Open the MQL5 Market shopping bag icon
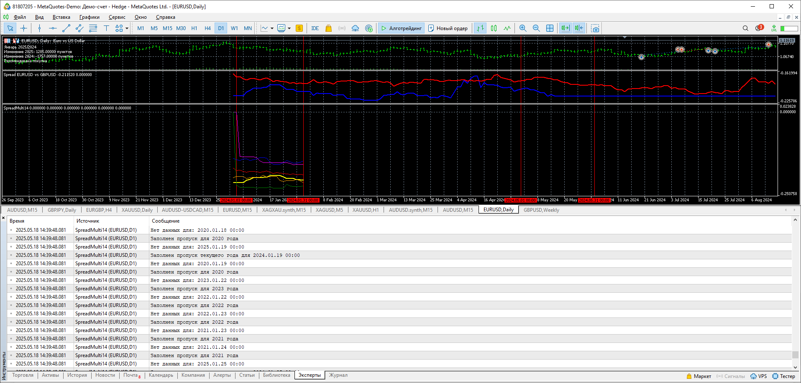 pos(328,28)
